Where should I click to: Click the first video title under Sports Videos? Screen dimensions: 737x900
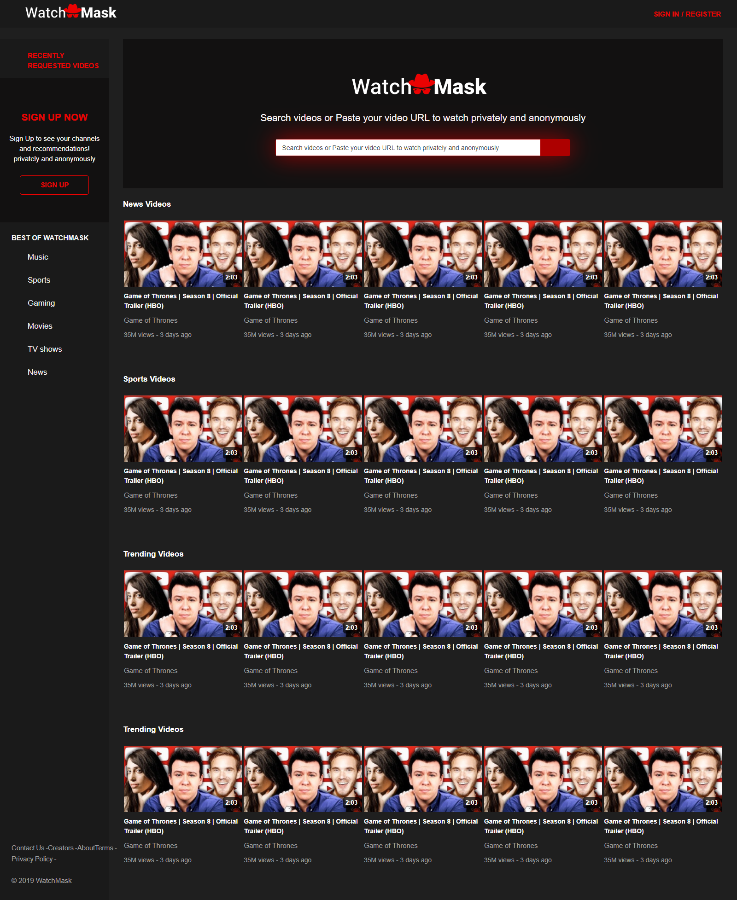(x=181, y=476)
